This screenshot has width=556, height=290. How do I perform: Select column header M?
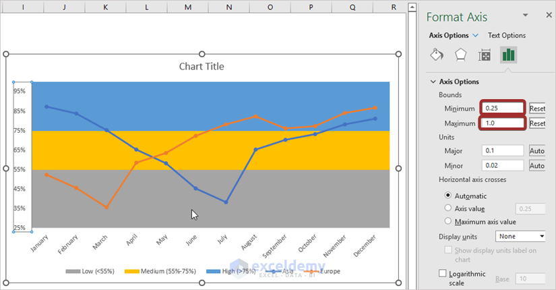[x=188, y=7]
